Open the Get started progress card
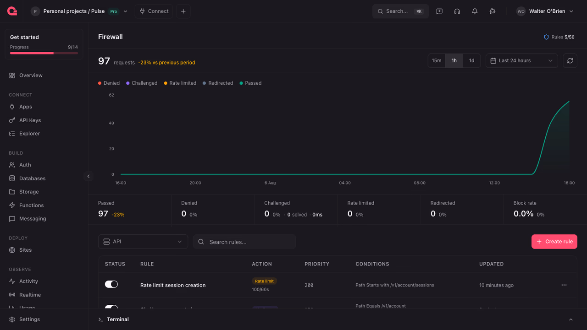 coord(44,44)
